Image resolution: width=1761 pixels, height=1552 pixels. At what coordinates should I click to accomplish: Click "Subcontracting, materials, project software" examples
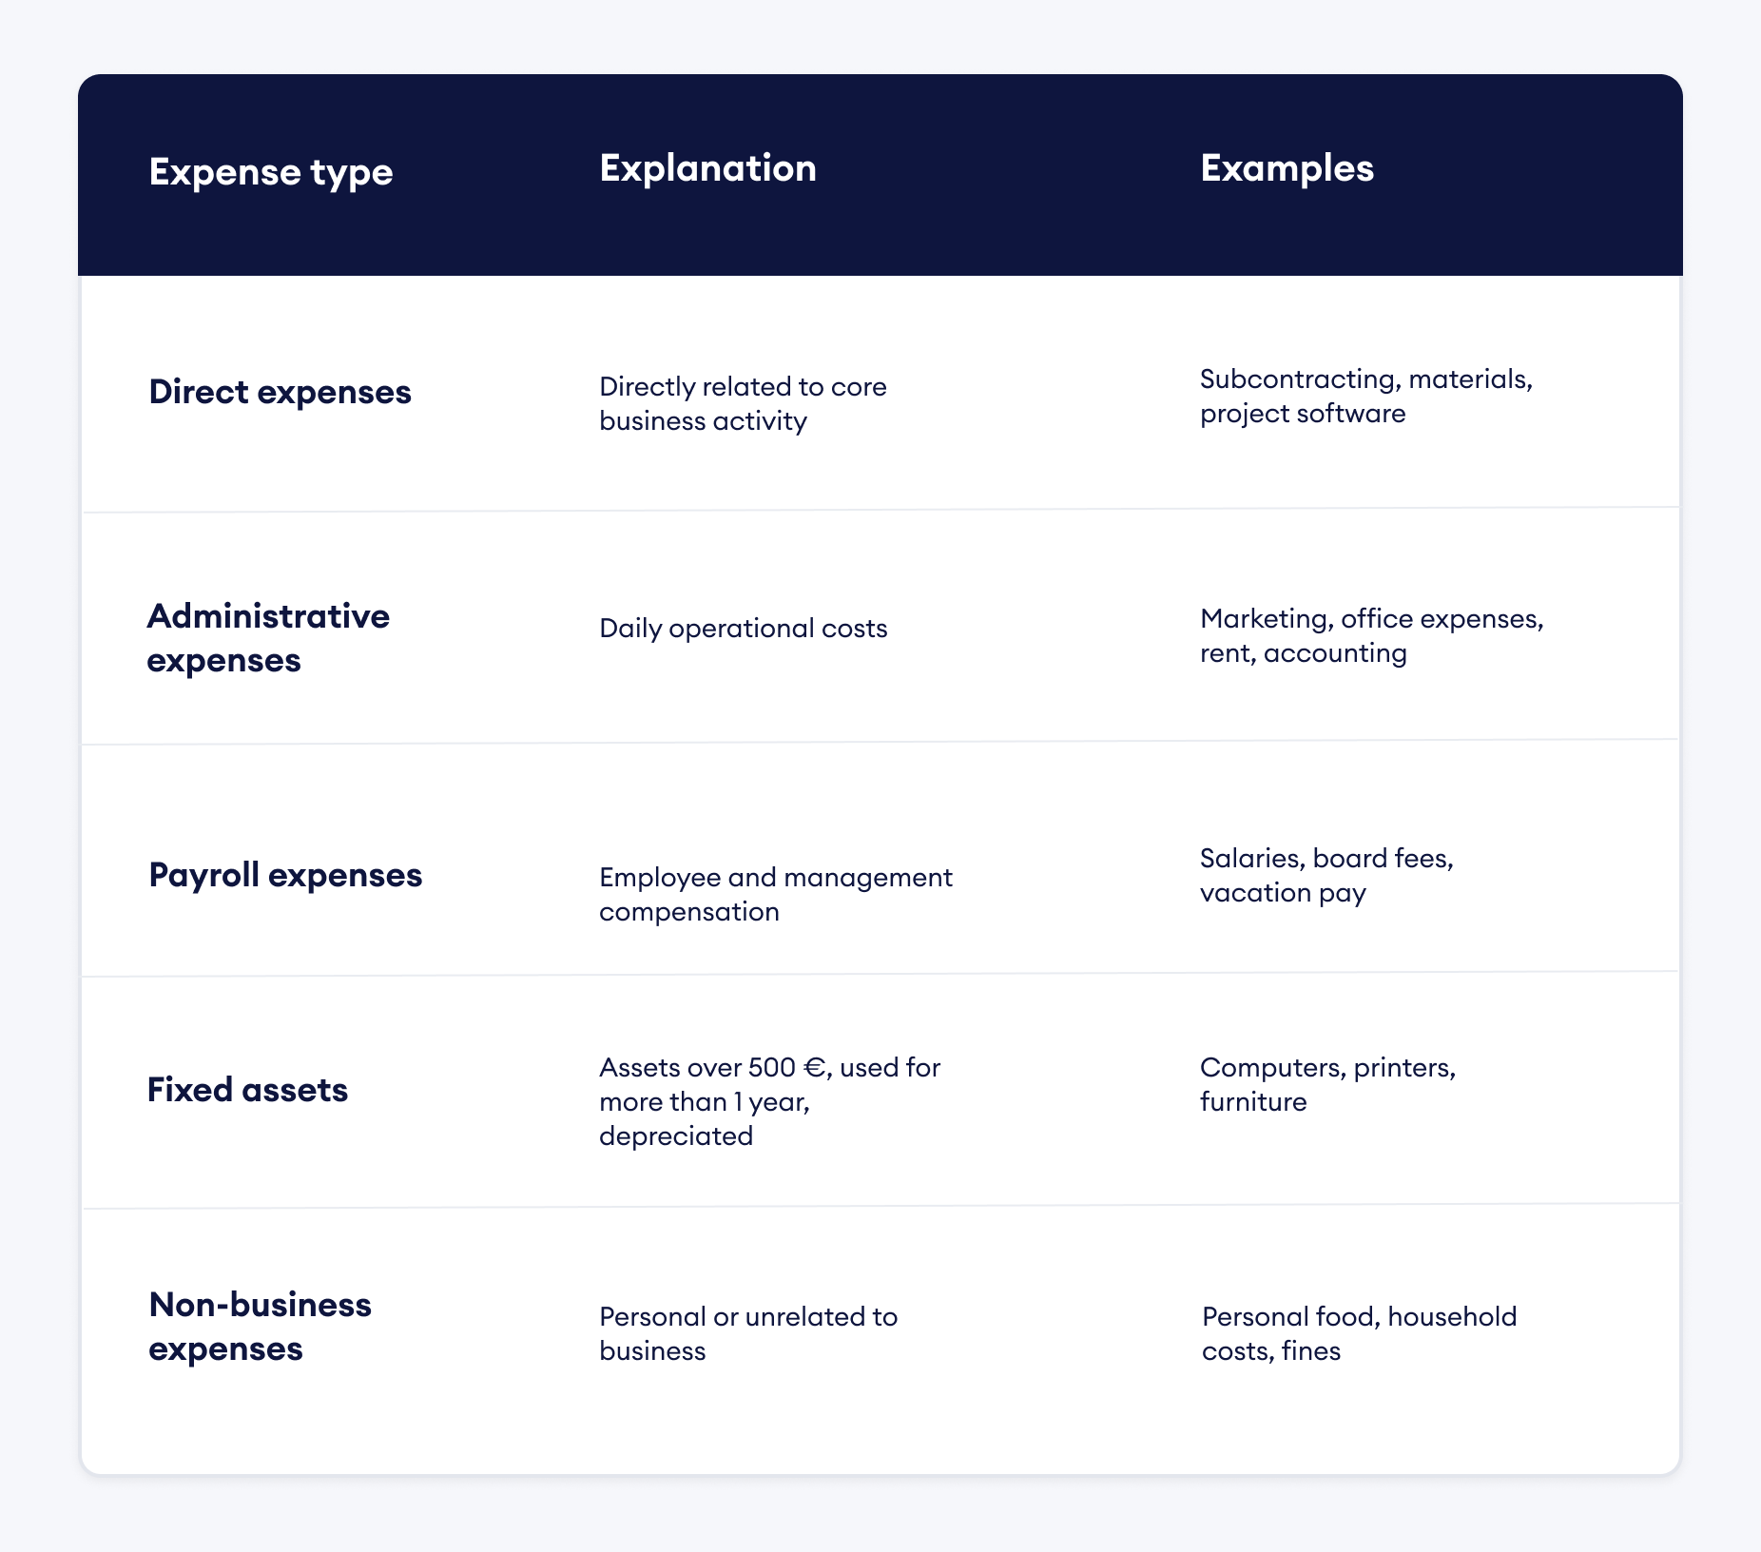(x=1365, y=397)
